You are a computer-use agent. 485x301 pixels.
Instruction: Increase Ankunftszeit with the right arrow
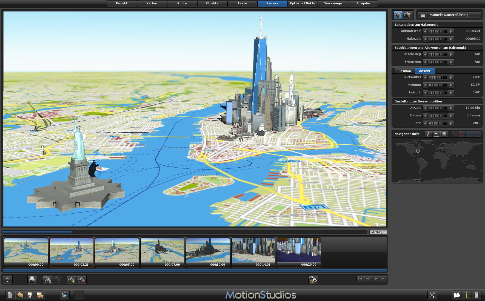click(x=451, y=31)
